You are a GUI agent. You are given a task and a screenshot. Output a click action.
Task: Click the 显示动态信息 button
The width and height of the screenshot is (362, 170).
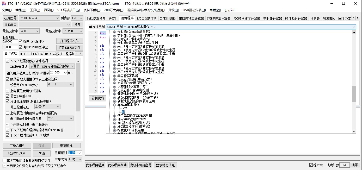click(x=165, y=165)
